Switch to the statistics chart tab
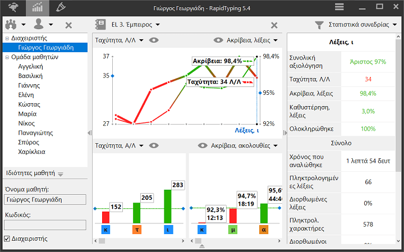The image size is (404, 252). [x=38, y=8]
